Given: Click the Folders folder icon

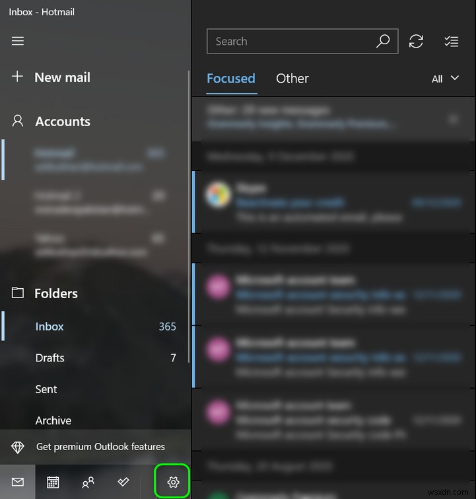Looking at the screenshot, I should [18, 293].
